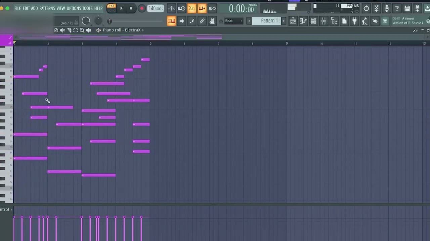This screenshot has width=430, height=241.
Task: Toggle wait for input before recording
Action: (x=181, y=8)
